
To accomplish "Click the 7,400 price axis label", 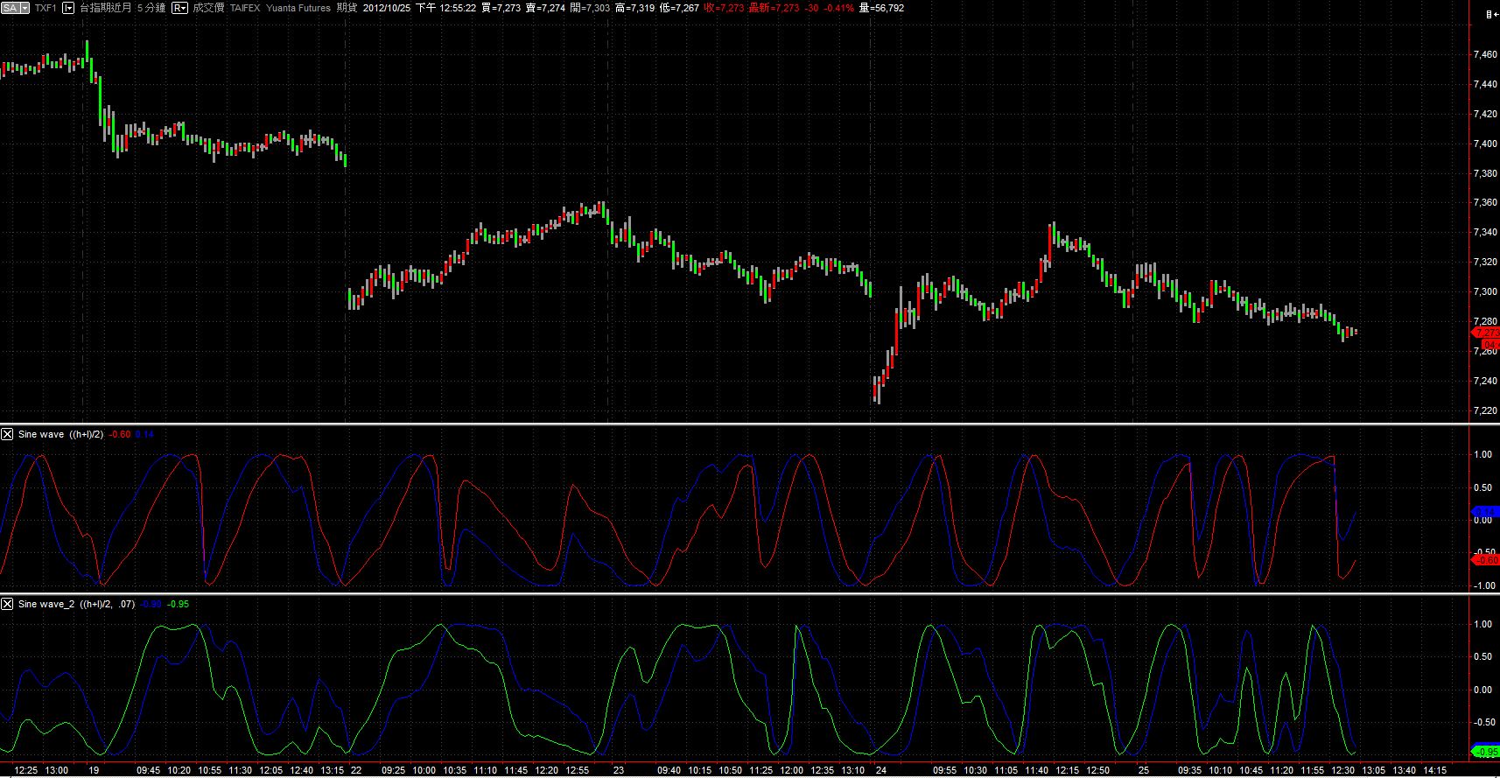I will [1484, 144].
